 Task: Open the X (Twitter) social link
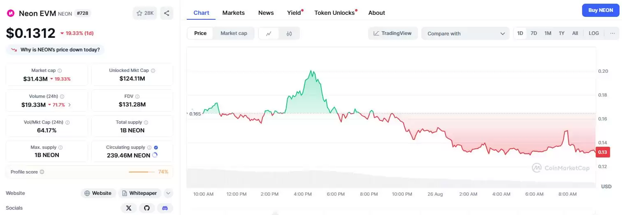point(129,208)
